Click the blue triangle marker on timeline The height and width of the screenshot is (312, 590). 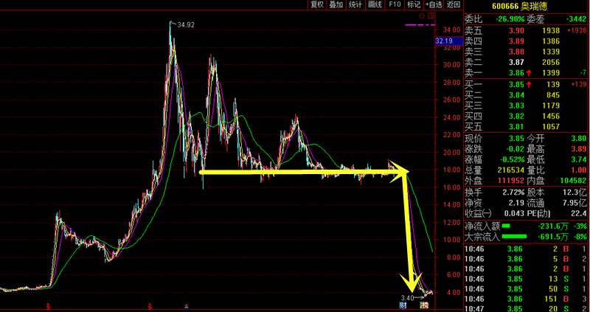[186, 305]
